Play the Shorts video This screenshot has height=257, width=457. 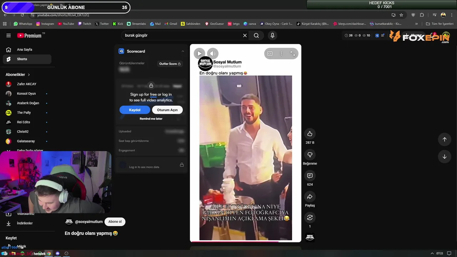199,54
